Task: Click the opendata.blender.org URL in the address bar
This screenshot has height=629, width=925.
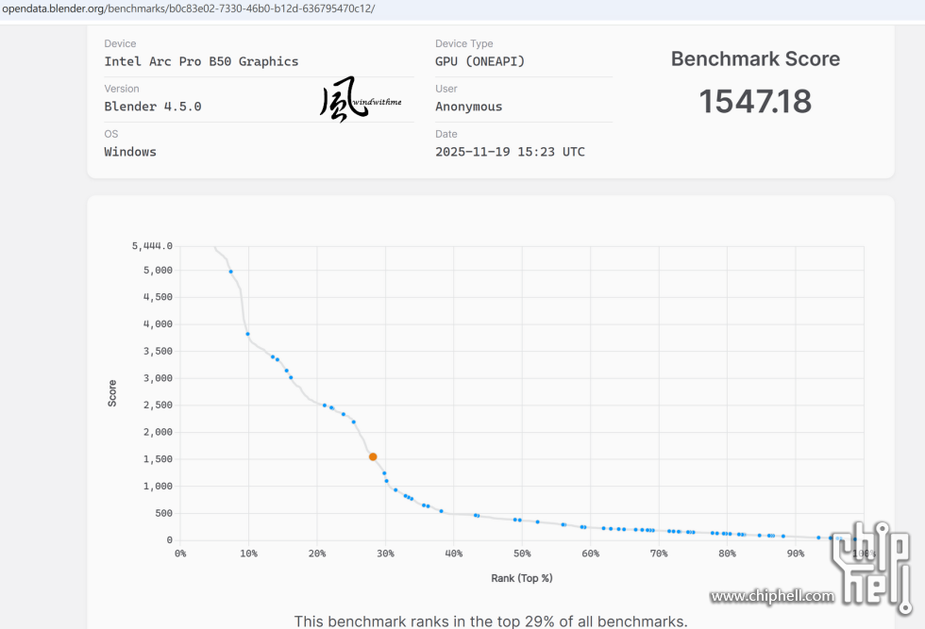Action: click(188, 8)
